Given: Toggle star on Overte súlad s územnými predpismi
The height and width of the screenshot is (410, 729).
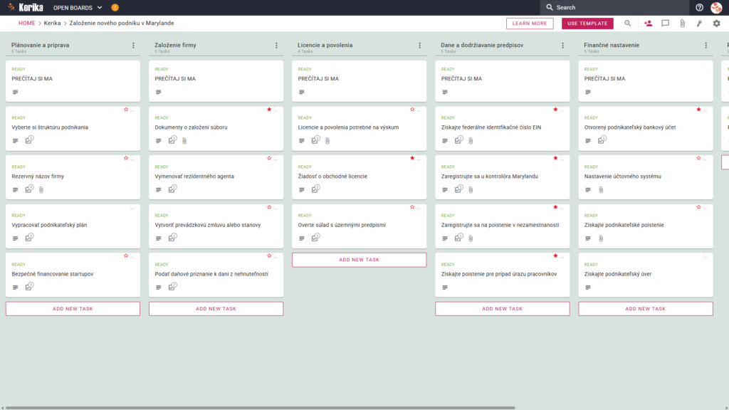Looking at the screenshot, I should [x=412, y=207].
